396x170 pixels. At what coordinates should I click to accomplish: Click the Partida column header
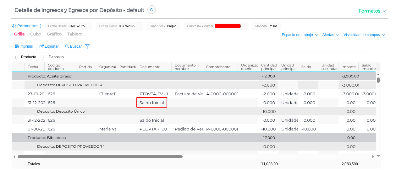click(86, 67)
